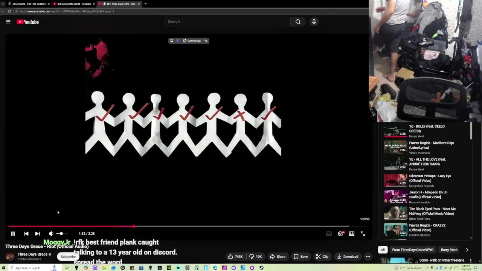Open more actions three-dot menu

(368, 257)
